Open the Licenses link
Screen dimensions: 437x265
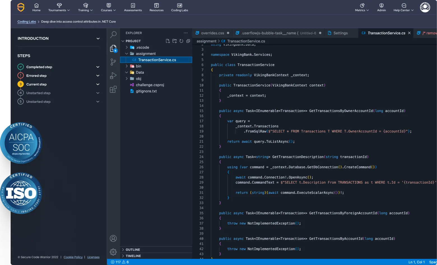coord(93,257)
